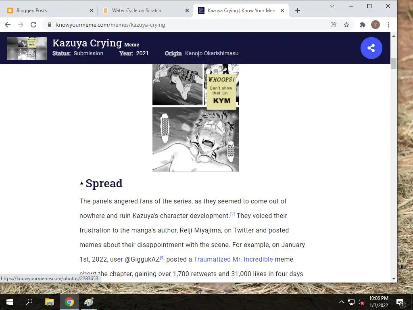The image size is (413, 310).
Task: Open Kazuya Crying header thumbnail
Action: (27, 48)
